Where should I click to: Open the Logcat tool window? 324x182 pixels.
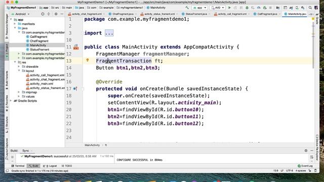click(50, 166)
